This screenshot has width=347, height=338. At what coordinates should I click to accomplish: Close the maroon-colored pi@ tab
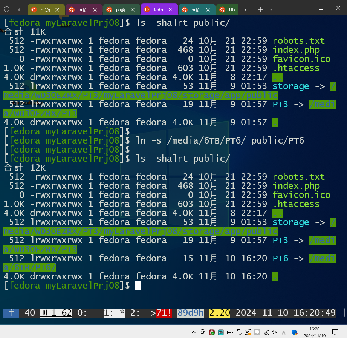pyautogui.click(x=95, y=10)
